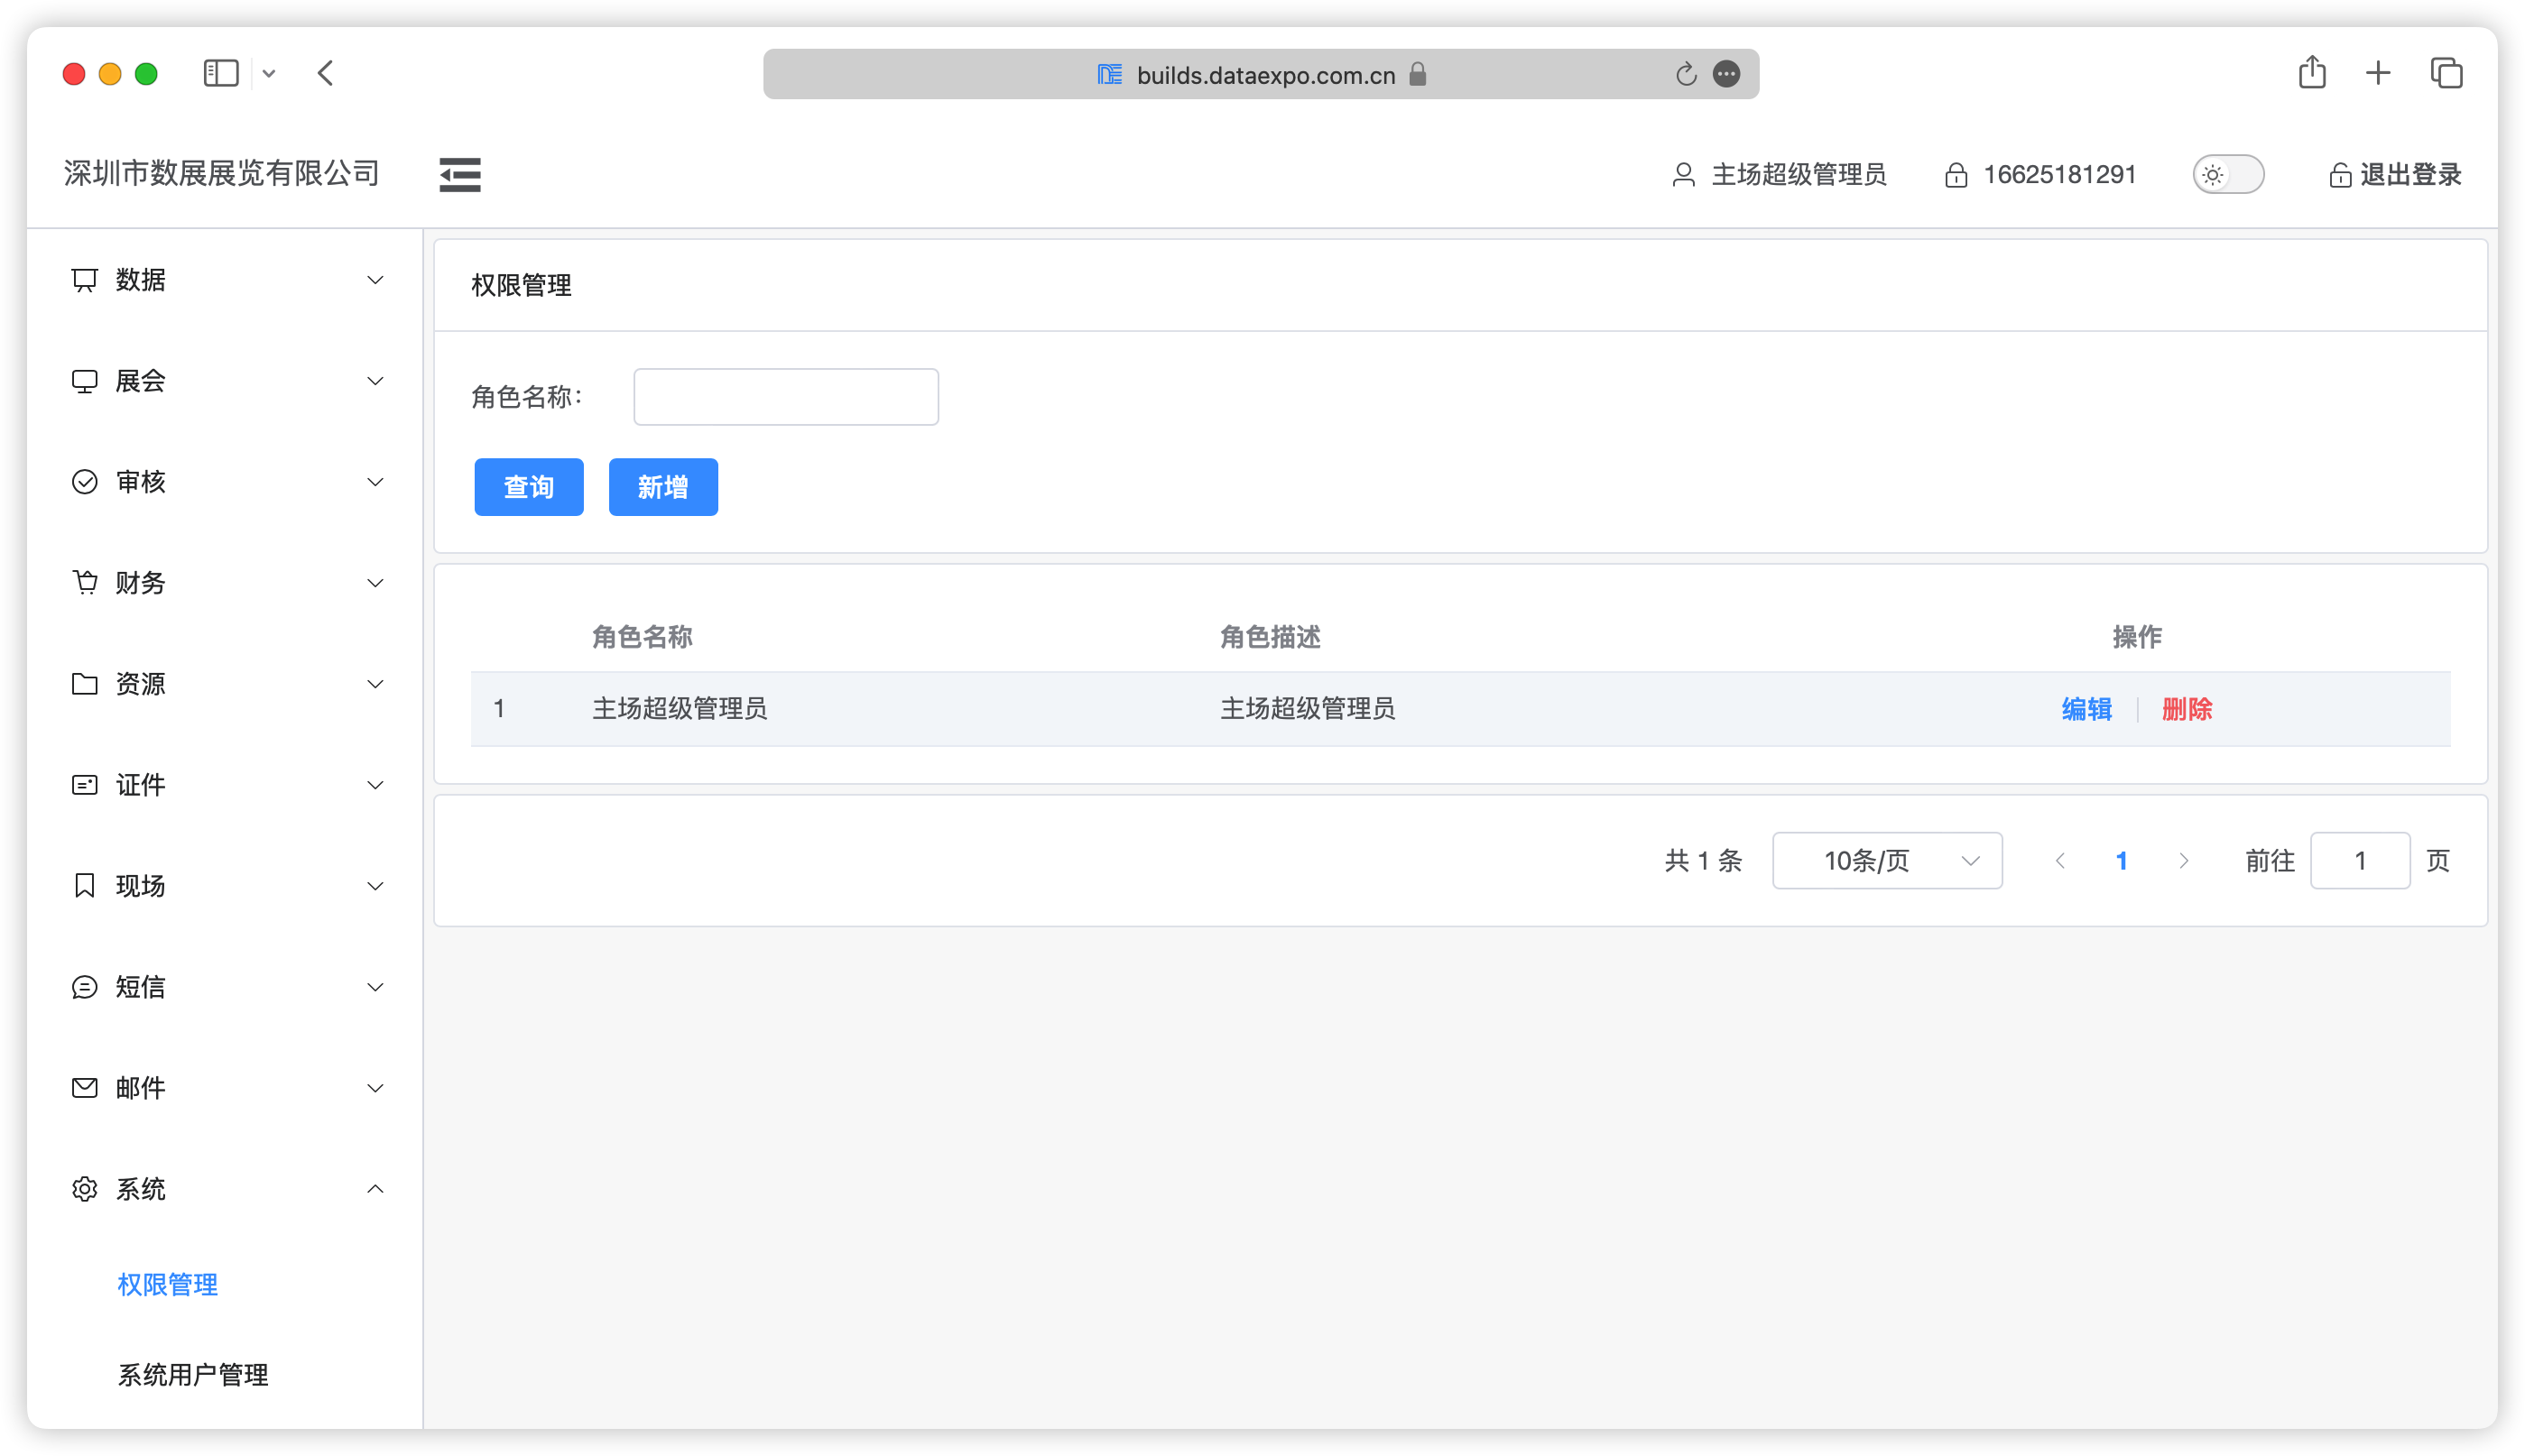Click the user avatar icon beside 主场超级管理员
Viewport: 2525px width, 1456px height.
1683,175
